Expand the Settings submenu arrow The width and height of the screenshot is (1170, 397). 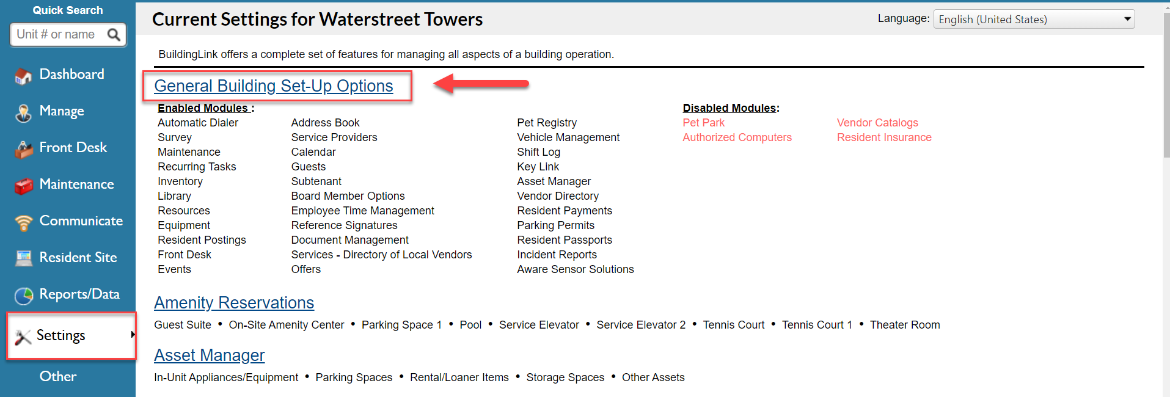tap(133, 335)
